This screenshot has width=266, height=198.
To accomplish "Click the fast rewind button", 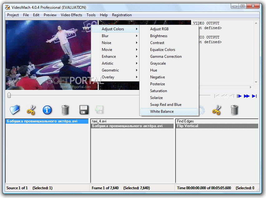I will pos(224,96).
